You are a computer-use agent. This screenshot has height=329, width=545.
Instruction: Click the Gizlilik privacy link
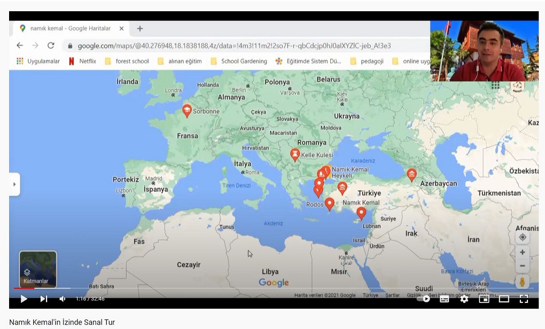point(414,295)
